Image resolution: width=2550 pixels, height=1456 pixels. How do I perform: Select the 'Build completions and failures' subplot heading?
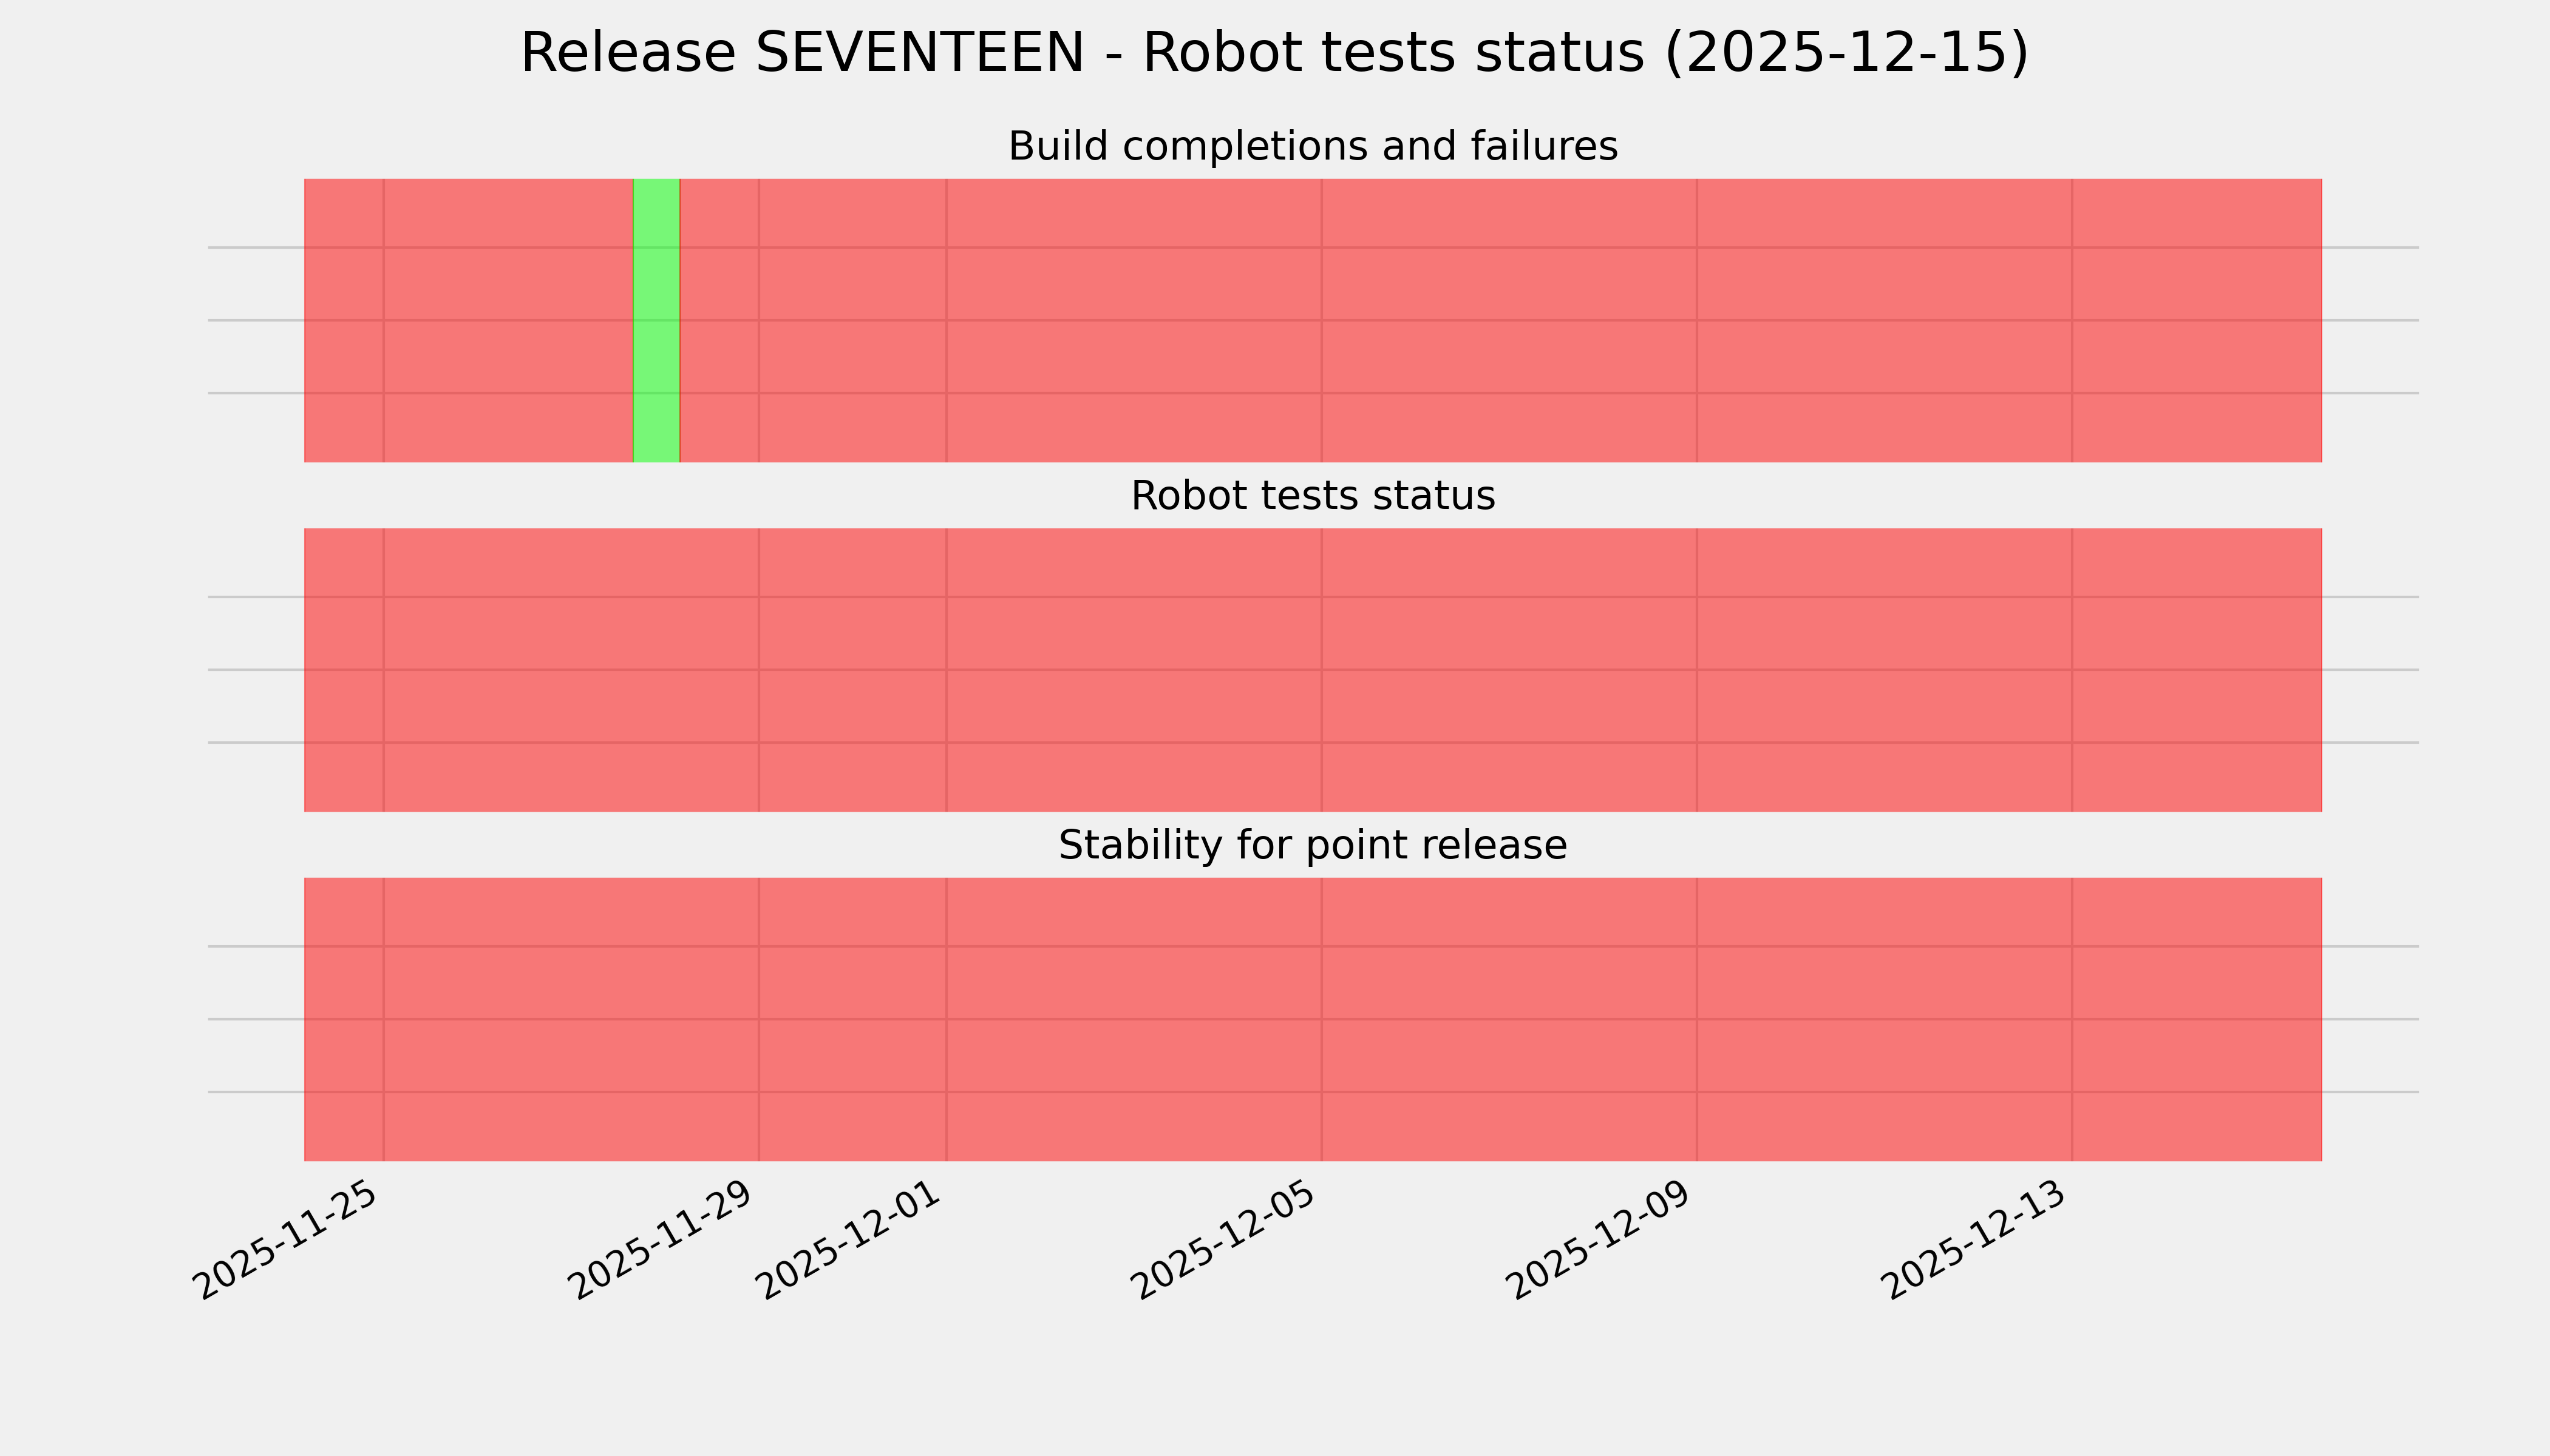tap(1312, 146)
